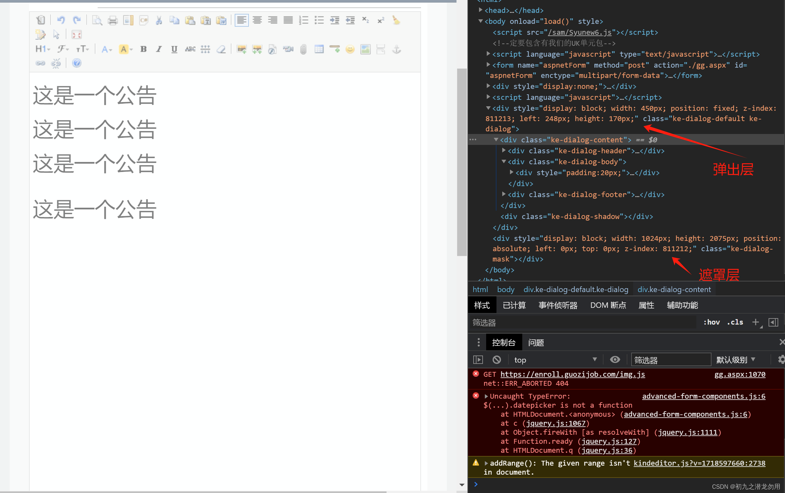Click the print icon in editor toolbar

click(113, 20)
